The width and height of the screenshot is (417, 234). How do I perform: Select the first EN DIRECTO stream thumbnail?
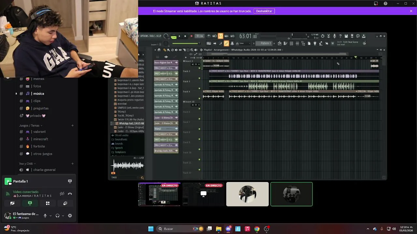(x=159, y=194)
